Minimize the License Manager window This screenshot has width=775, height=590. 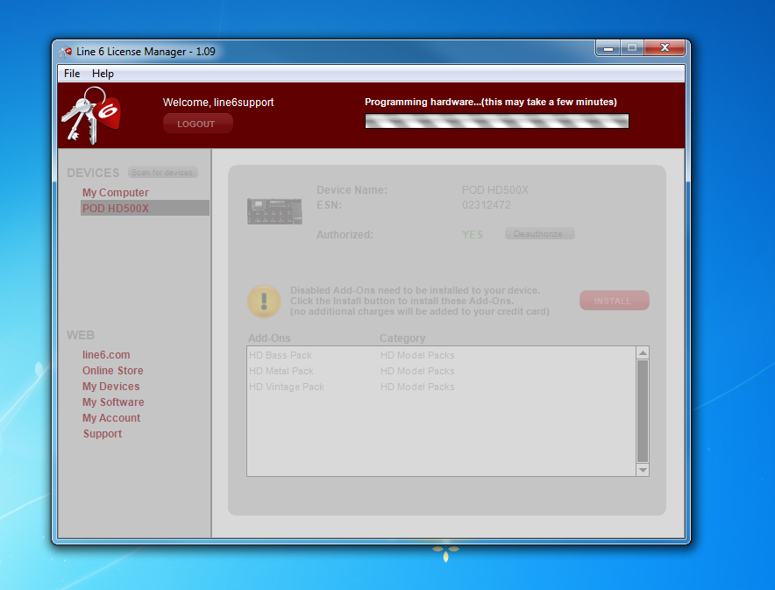coord(608,48)
